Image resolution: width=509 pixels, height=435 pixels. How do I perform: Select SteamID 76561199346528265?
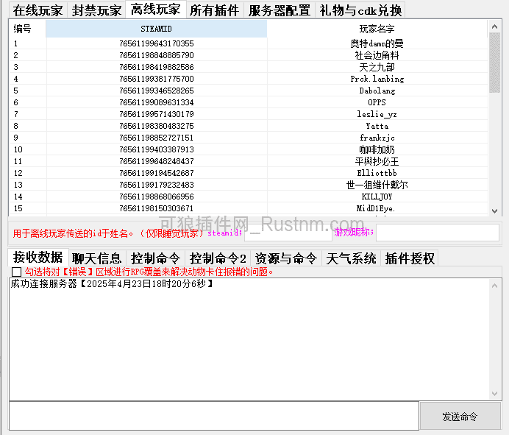pyautogui.click(x=157, y=91)
